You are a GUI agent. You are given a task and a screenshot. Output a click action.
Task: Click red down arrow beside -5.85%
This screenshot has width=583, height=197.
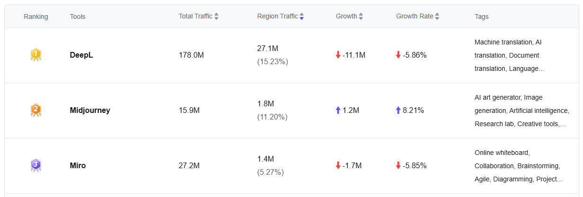point(398,165)
